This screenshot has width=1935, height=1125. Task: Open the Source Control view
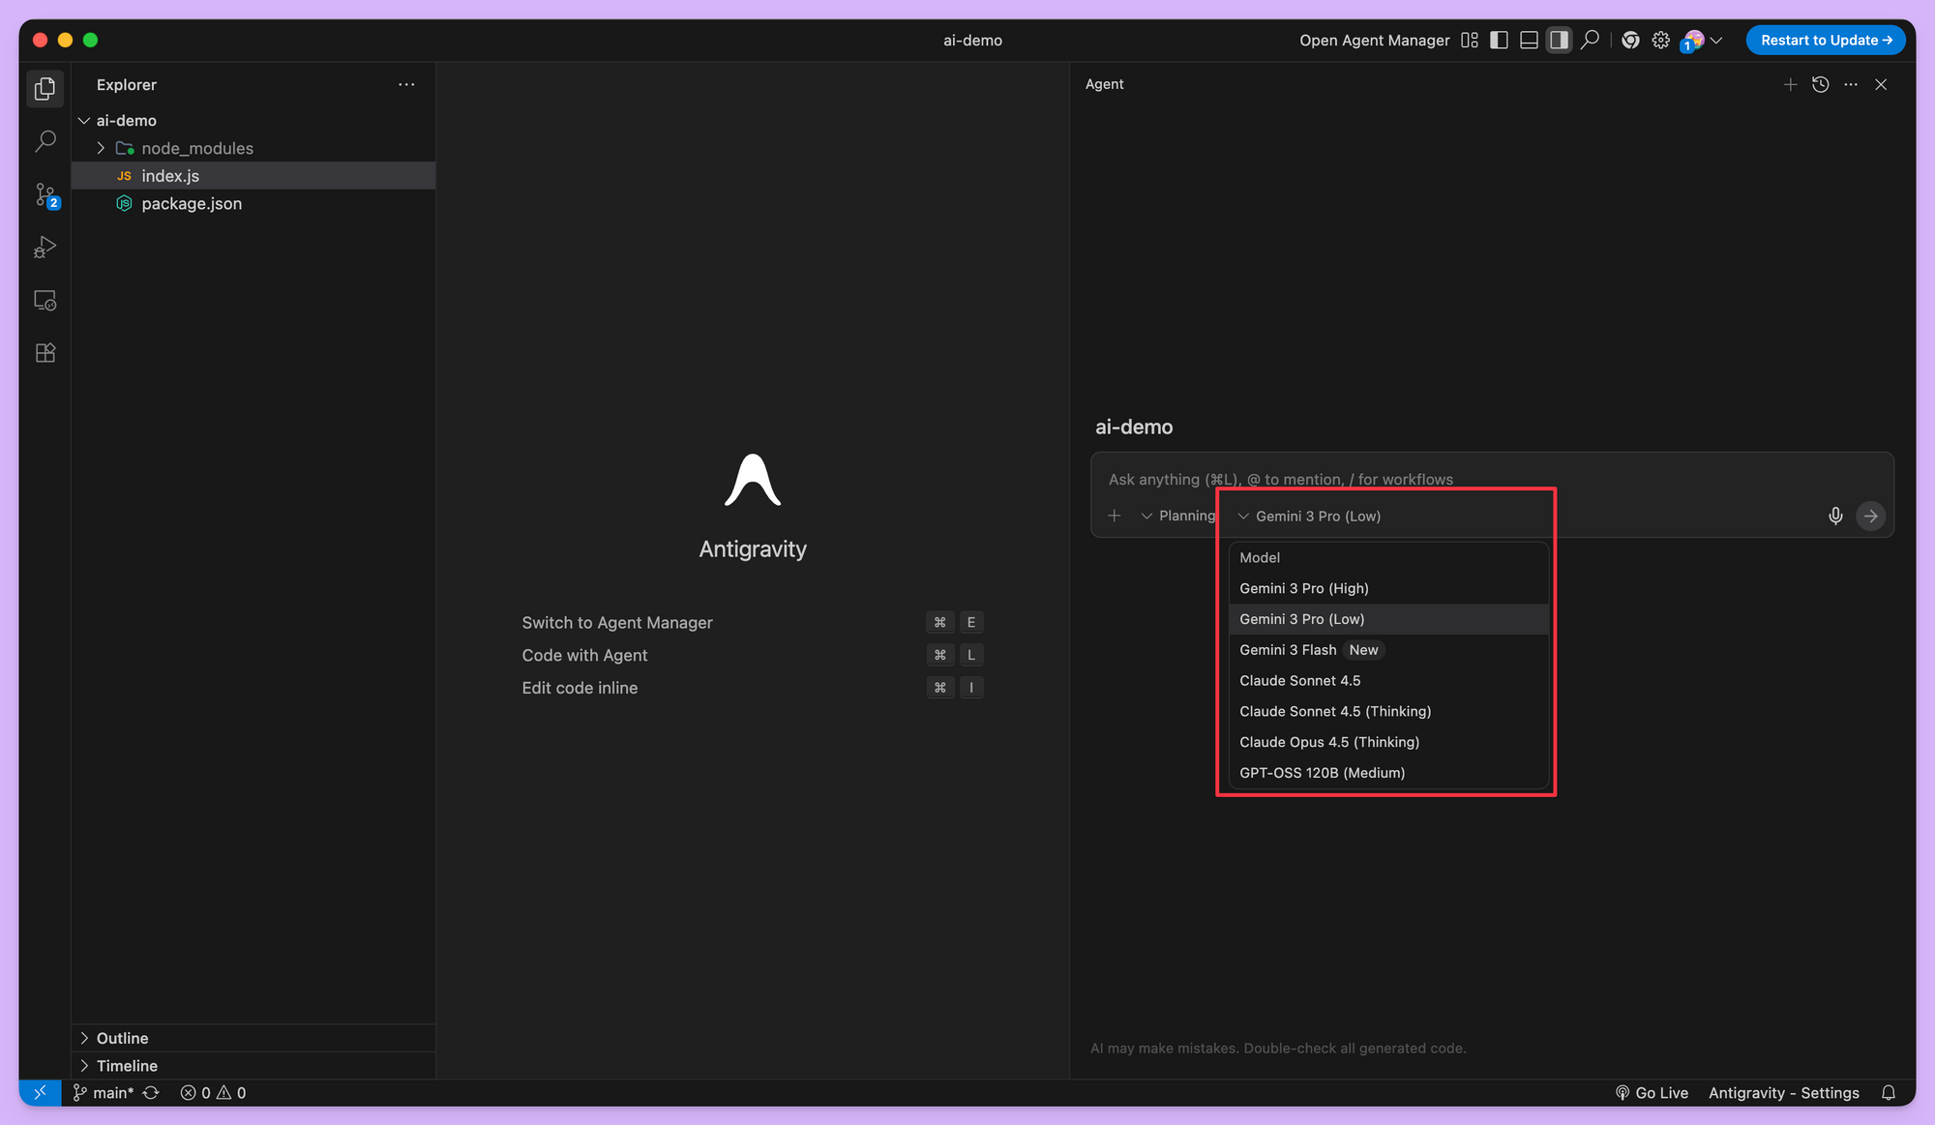[45, 194]
